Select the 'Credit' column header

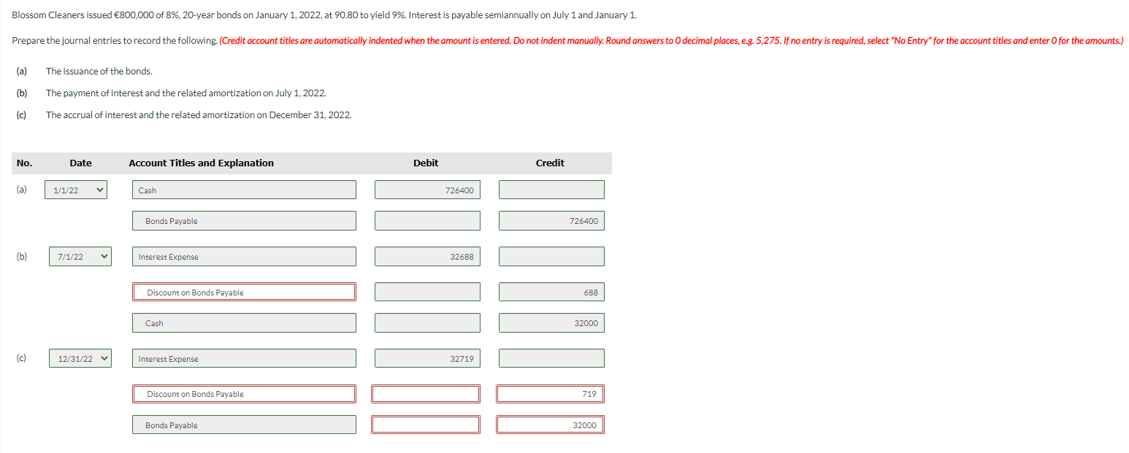550,163
